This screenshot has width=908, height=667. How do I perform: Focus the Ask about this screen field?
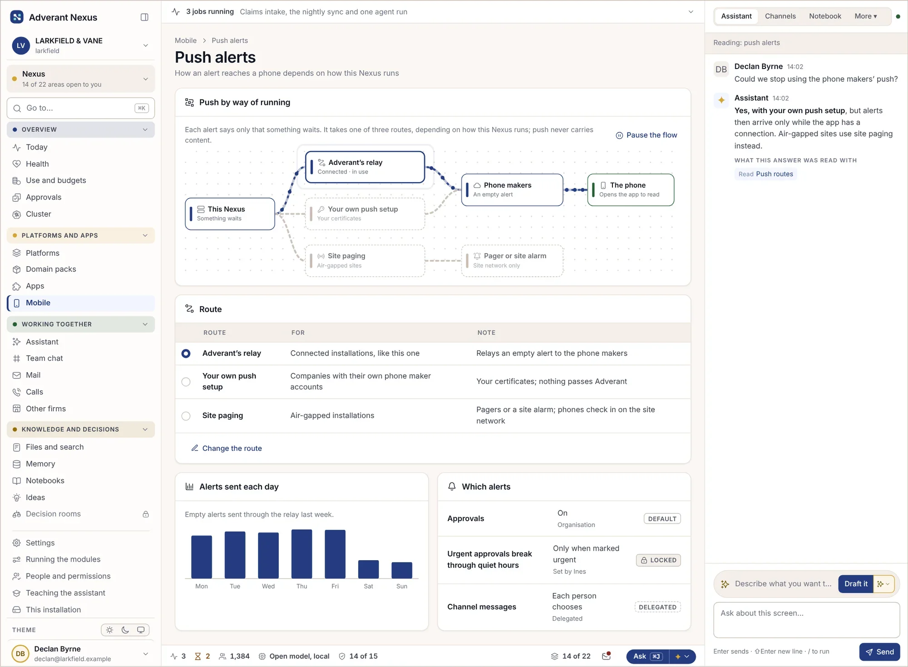point(806,620)
